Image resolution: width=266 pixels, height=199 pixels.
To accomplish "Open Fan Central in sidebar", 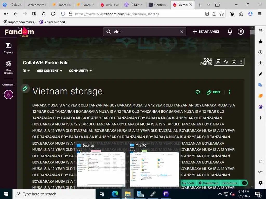I will [x=9, y=68].
